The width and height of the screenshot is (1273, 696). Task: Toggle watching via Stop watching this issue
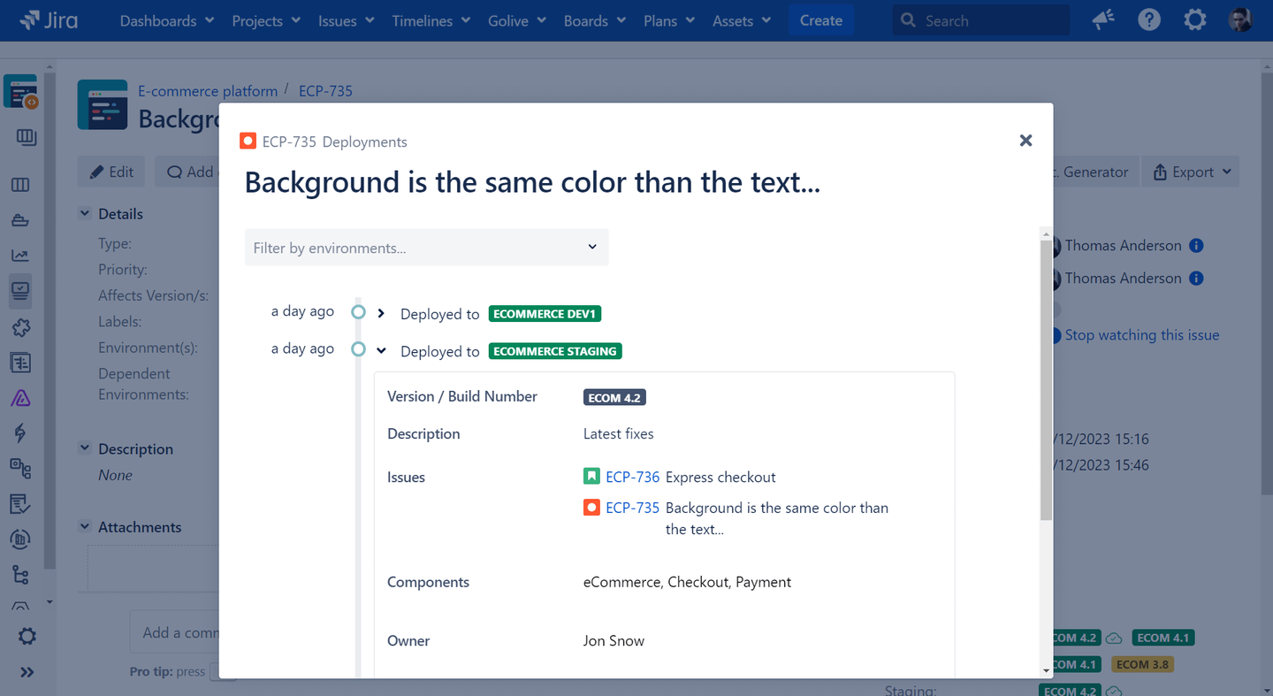[1141, 334]
